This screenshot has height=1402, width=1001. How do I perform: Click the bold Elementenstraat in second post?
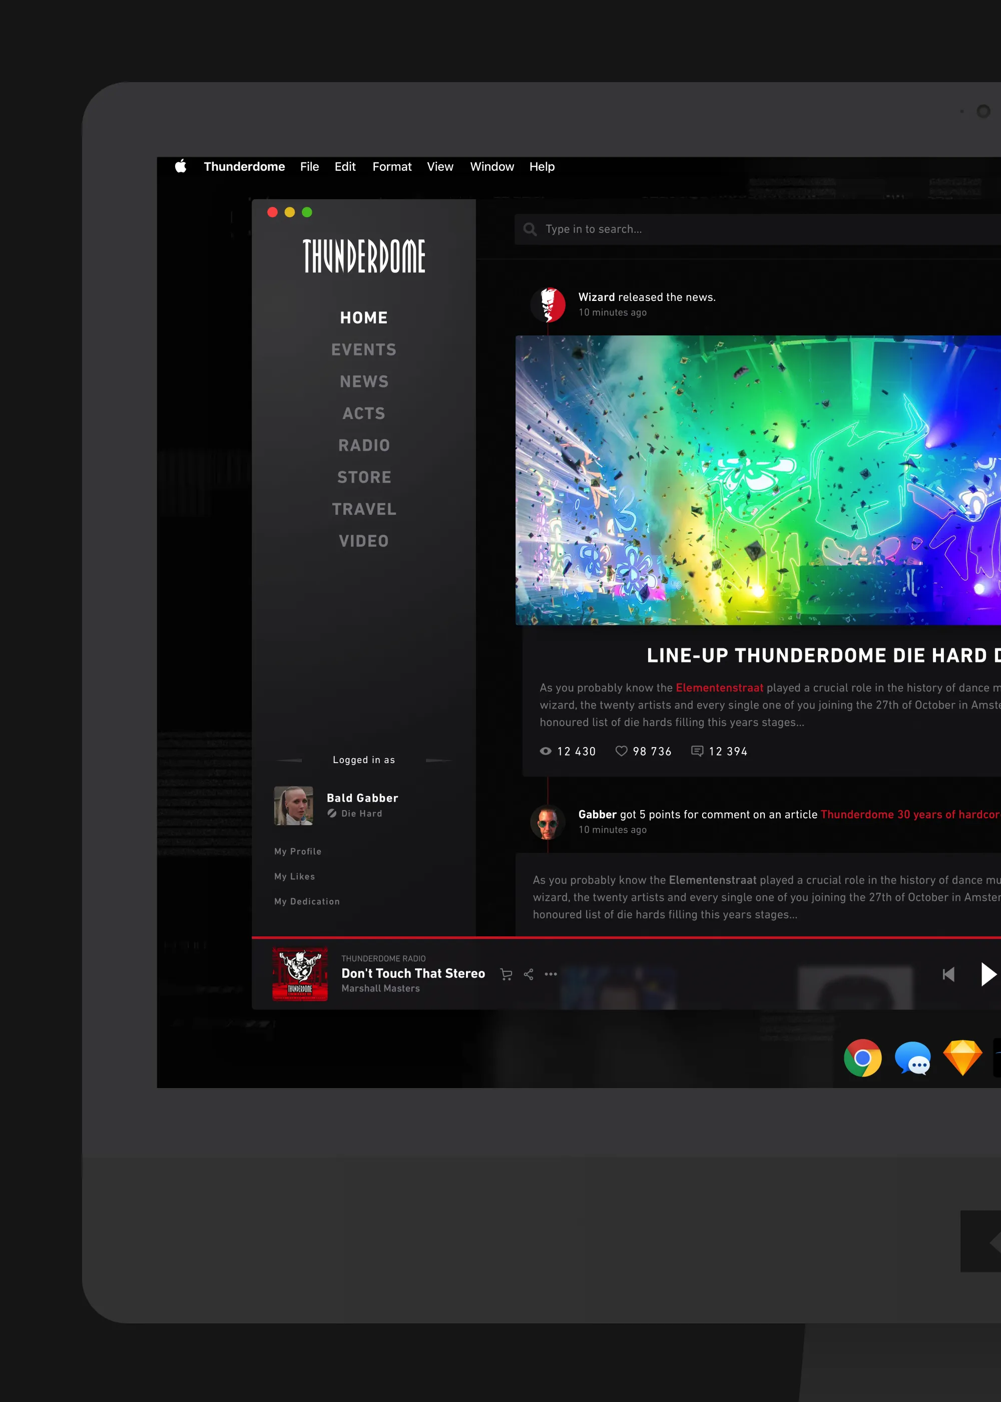[713, 880]
